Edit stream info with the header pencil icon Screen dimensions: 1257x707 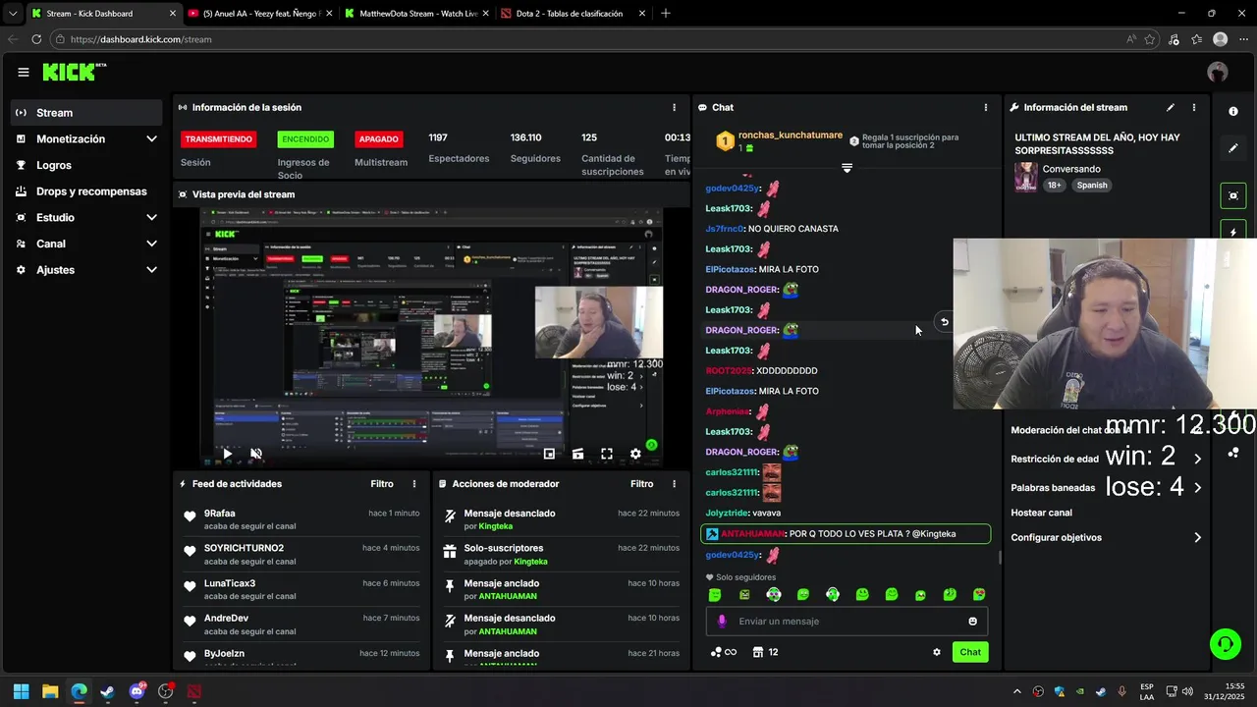pyautogui.click(x=1171, y=107)
